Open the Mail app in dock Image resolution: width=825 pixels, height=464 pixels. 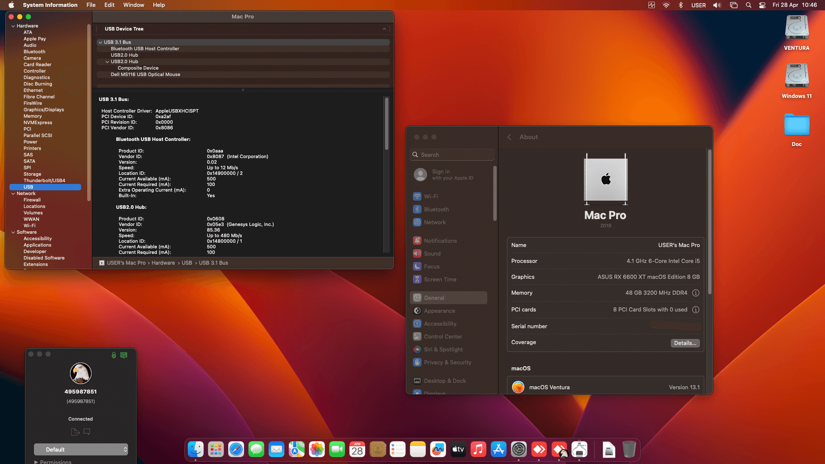[x=276, y=449]
